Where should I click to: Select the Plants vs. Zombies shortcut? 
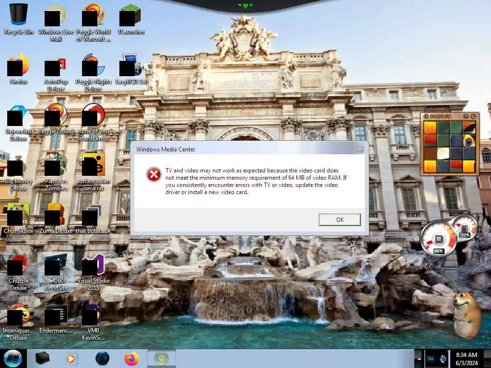[56, 172]
